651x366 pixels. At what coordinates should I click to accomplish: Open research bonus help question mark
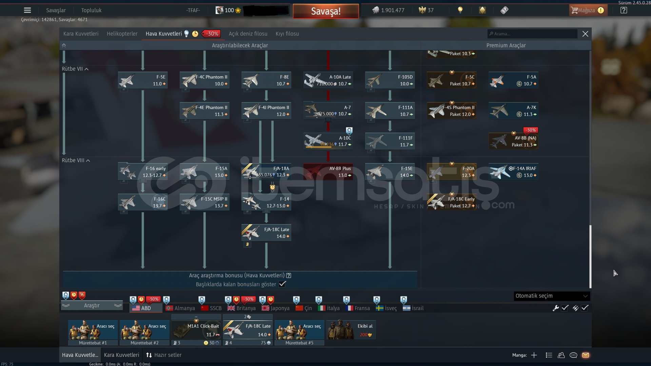click(289, 276)
